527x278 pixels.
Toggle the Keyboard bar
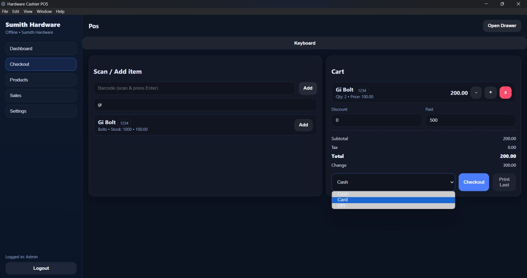coord(305,43)
